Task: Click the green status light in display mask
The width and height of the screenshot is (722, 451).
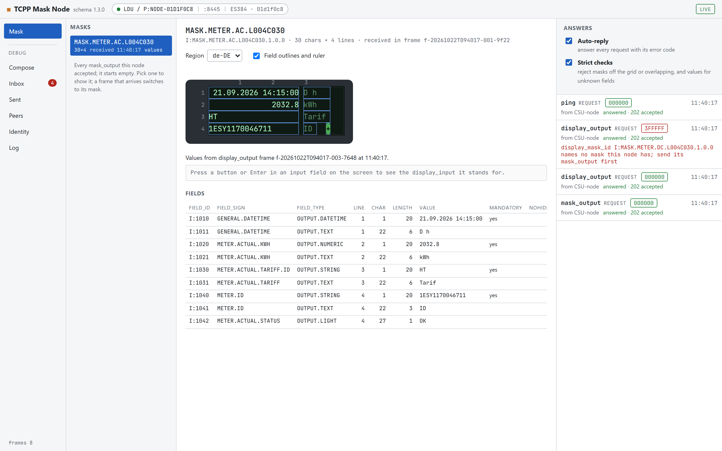Action: pos(328,129)
